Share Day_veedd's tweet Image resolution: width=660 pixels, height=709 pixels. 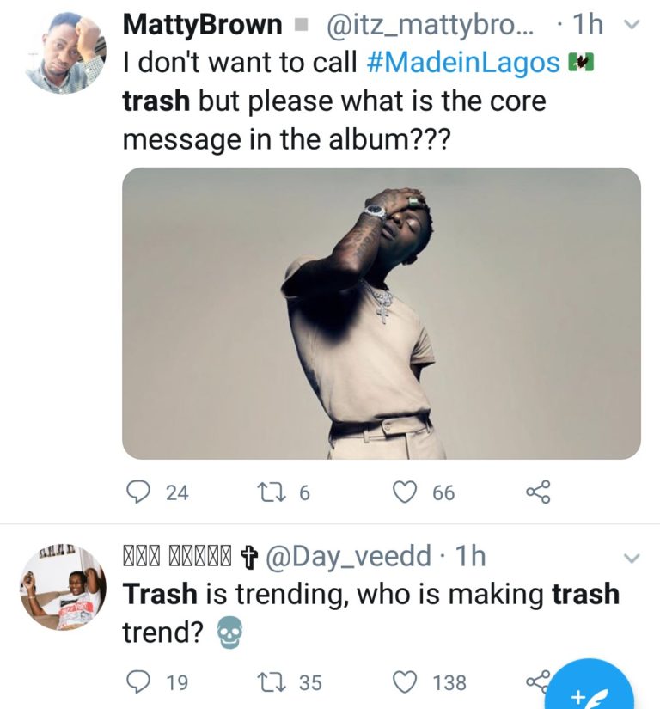tap(537, 682)
